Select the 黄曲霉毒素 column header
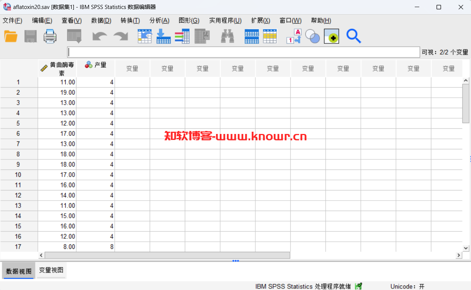The image size is (471, 290). (x=57, y=68)
